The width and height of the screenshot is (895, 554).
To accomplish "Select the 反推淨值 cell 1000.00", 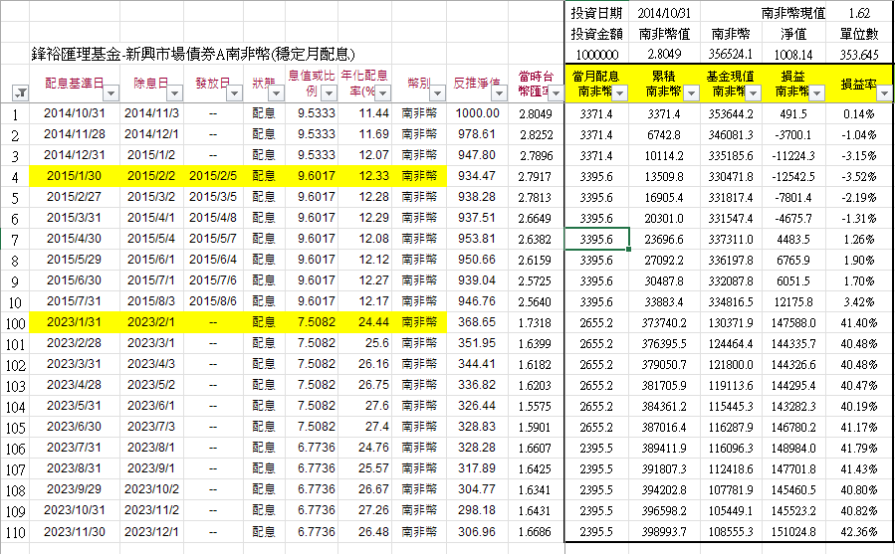I will coord(477,113).
